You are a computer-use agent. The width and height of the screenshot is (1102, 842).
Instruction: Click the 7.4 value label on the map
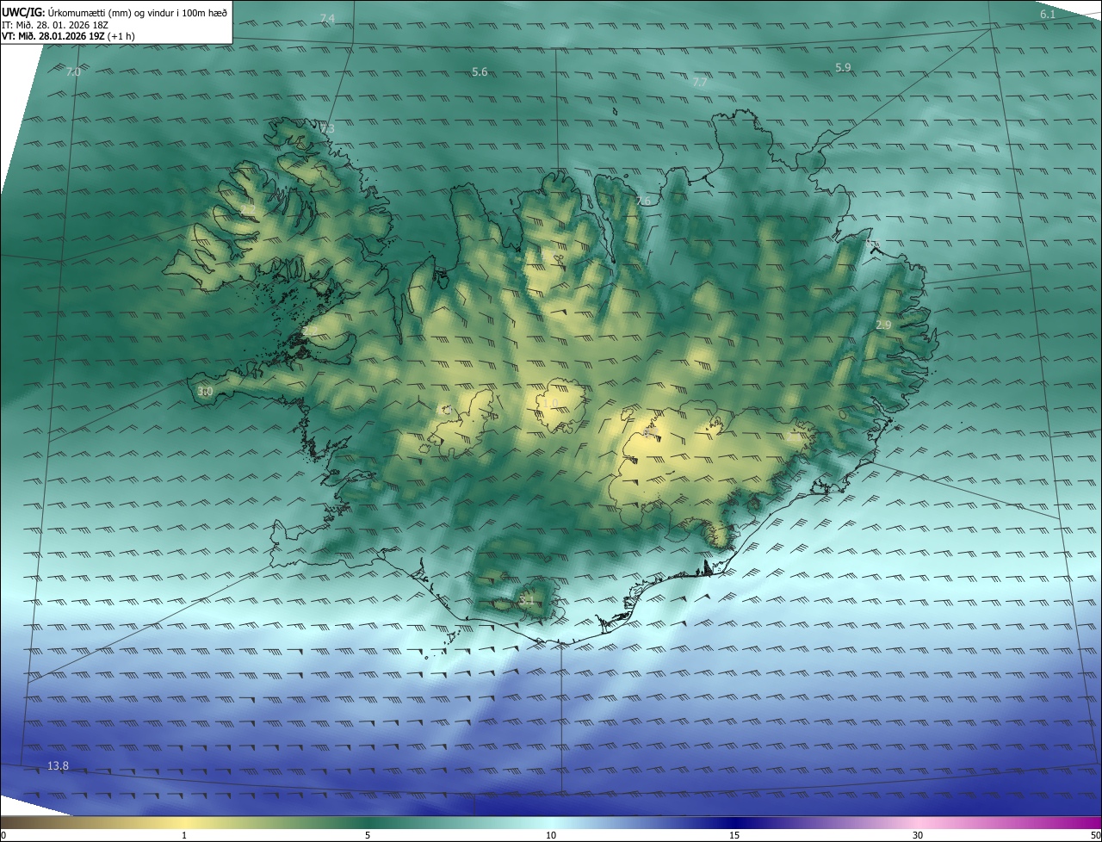click(327, 18)
